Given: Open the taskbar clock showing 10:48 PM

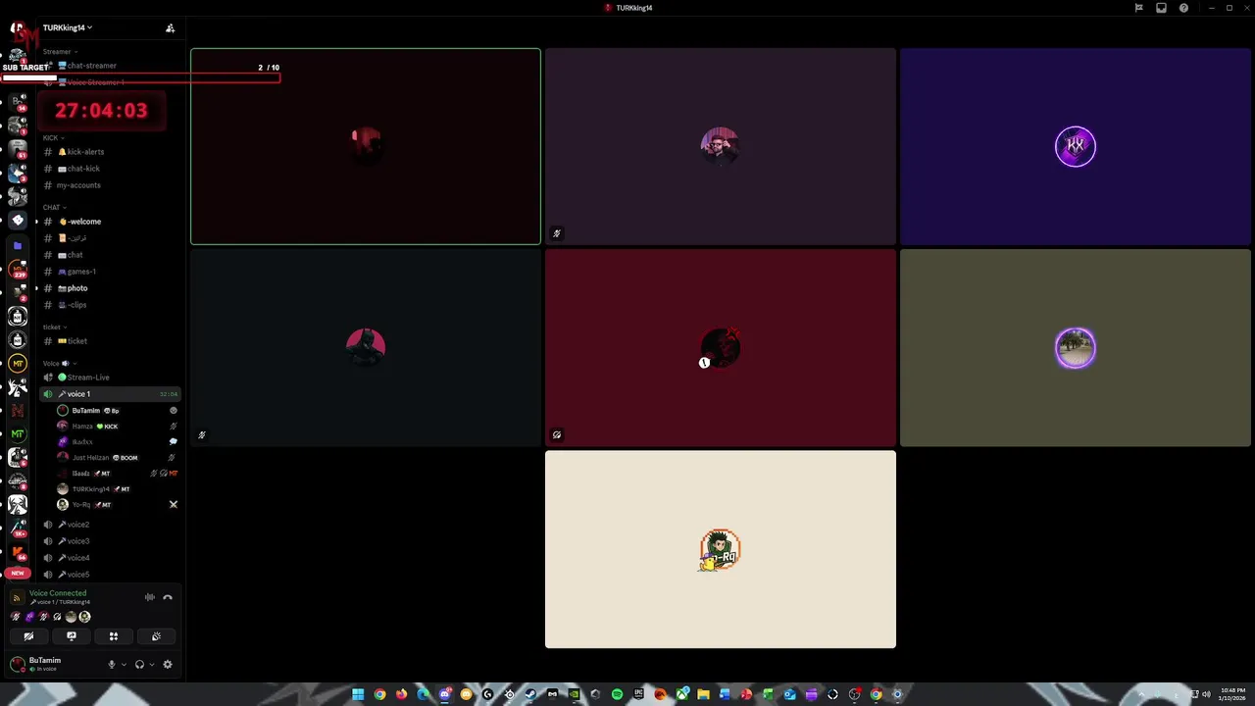Looking at the screenshot, I should [1232, 694].
